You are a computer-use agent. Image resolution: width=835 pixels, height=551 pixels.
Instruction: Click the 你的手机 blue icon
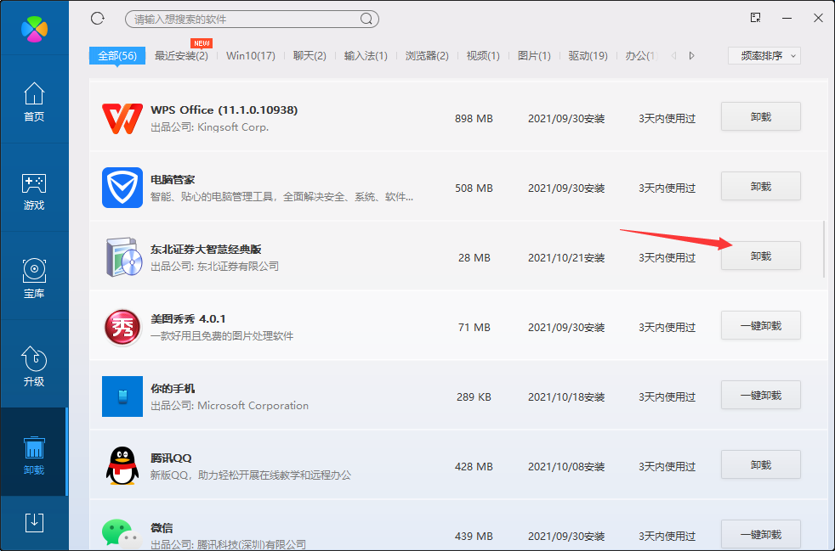122,396
